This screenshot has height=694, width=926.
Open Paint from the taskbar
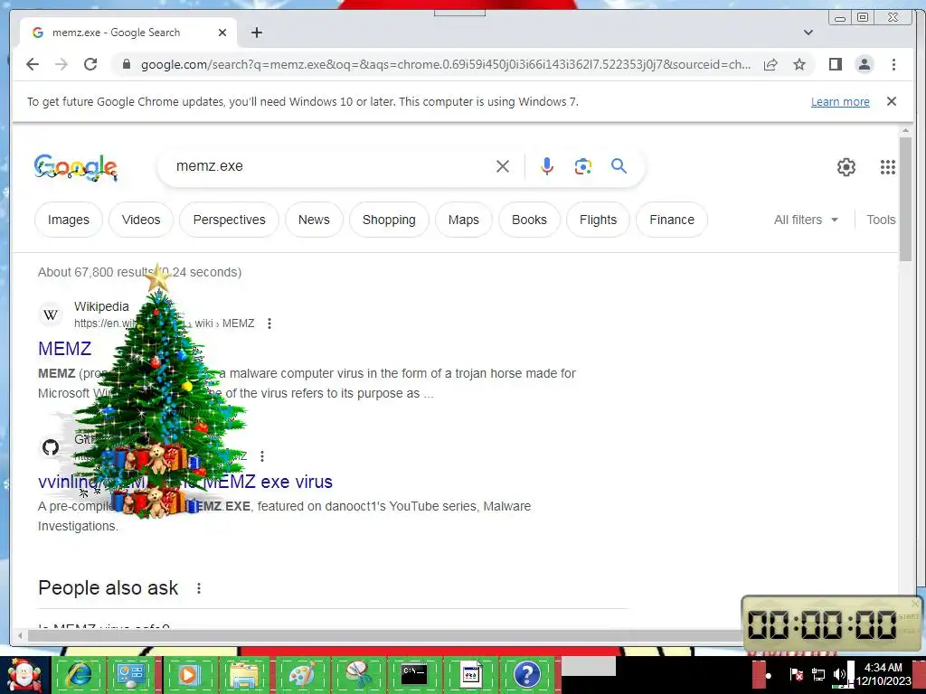[x=302, y=674]
